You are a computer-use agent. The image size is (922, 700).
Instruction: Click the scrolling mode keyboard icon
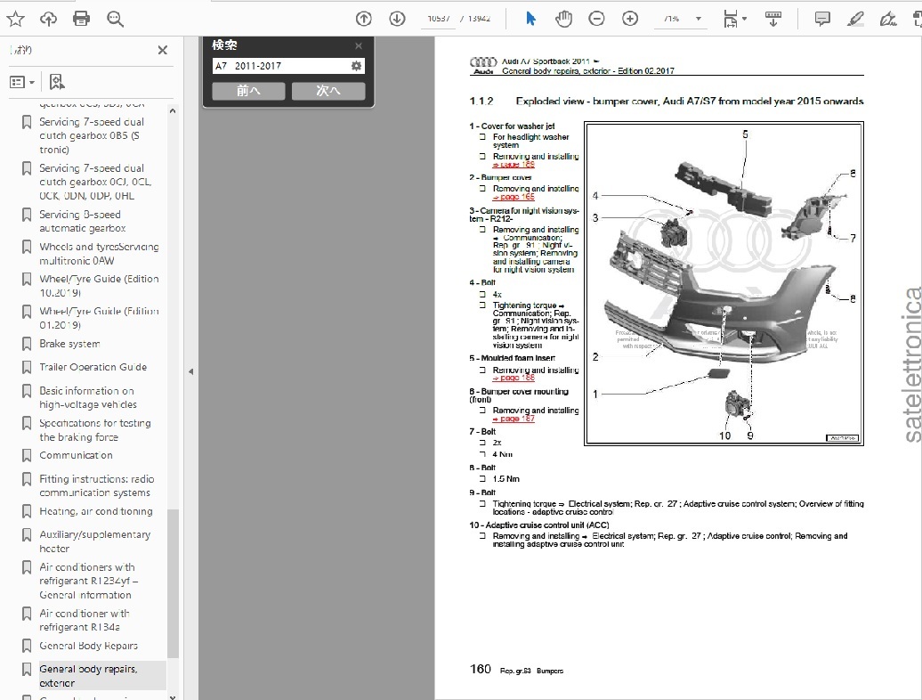(x=773, y=19)
